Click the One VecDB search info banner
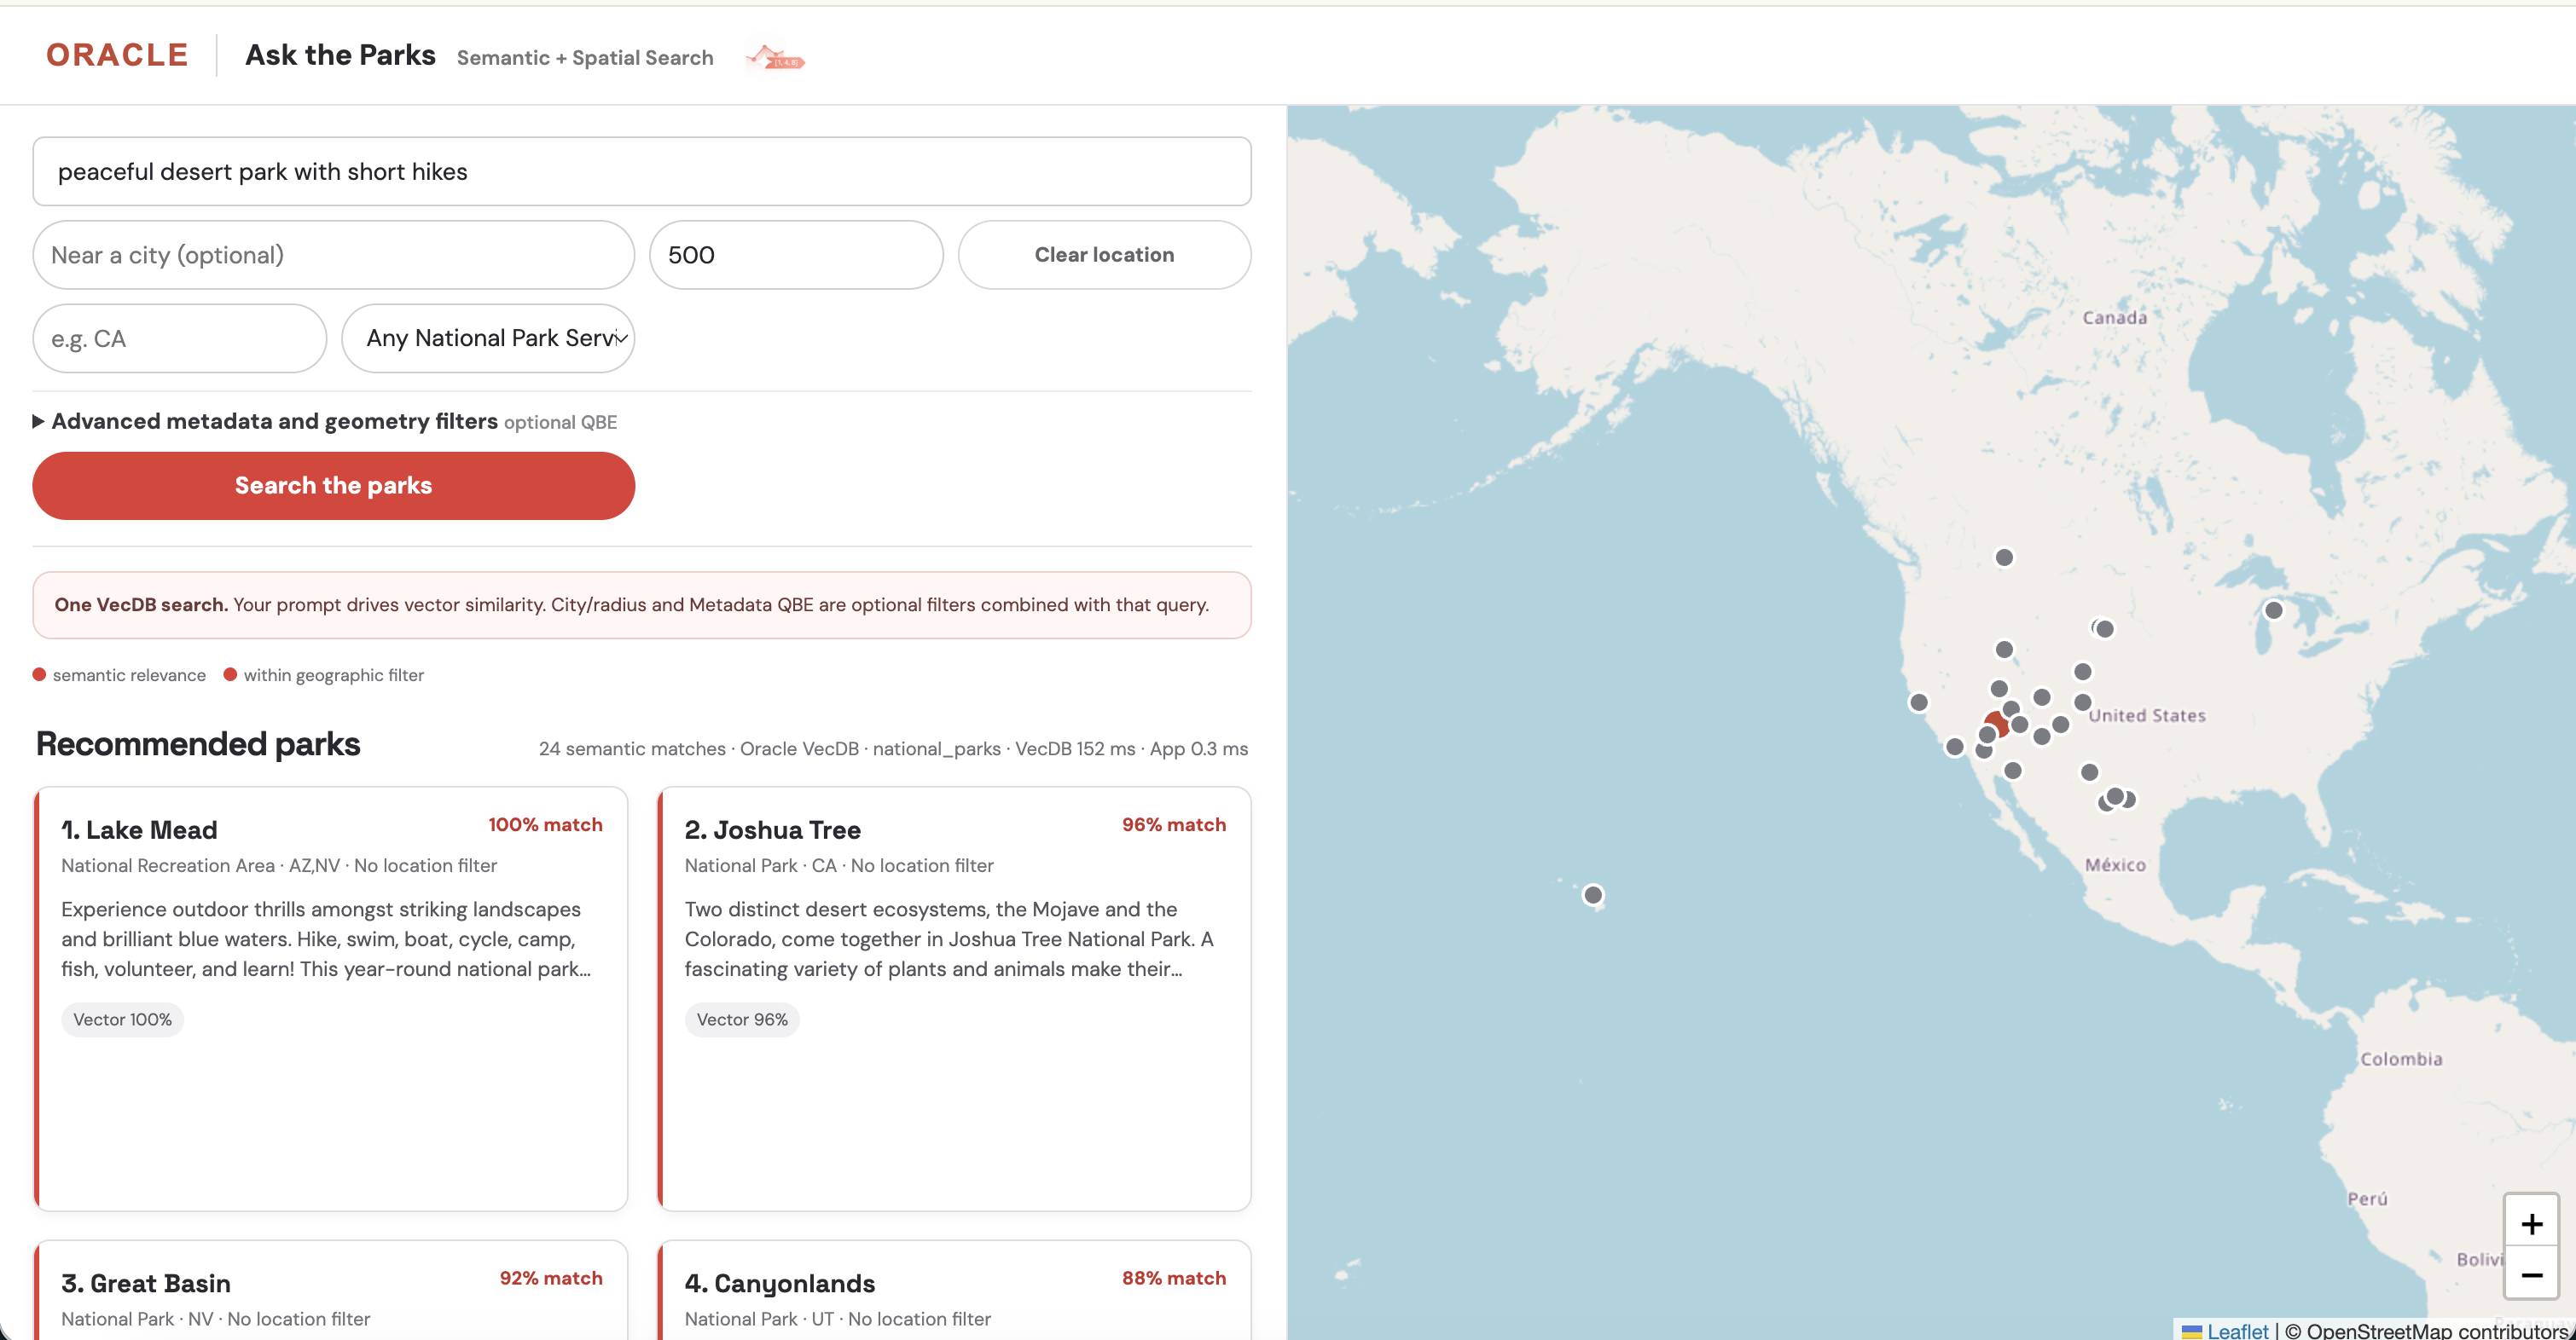Image resolution: width=2576 pixels, height=1340 pixels. [x=641, y=604]
